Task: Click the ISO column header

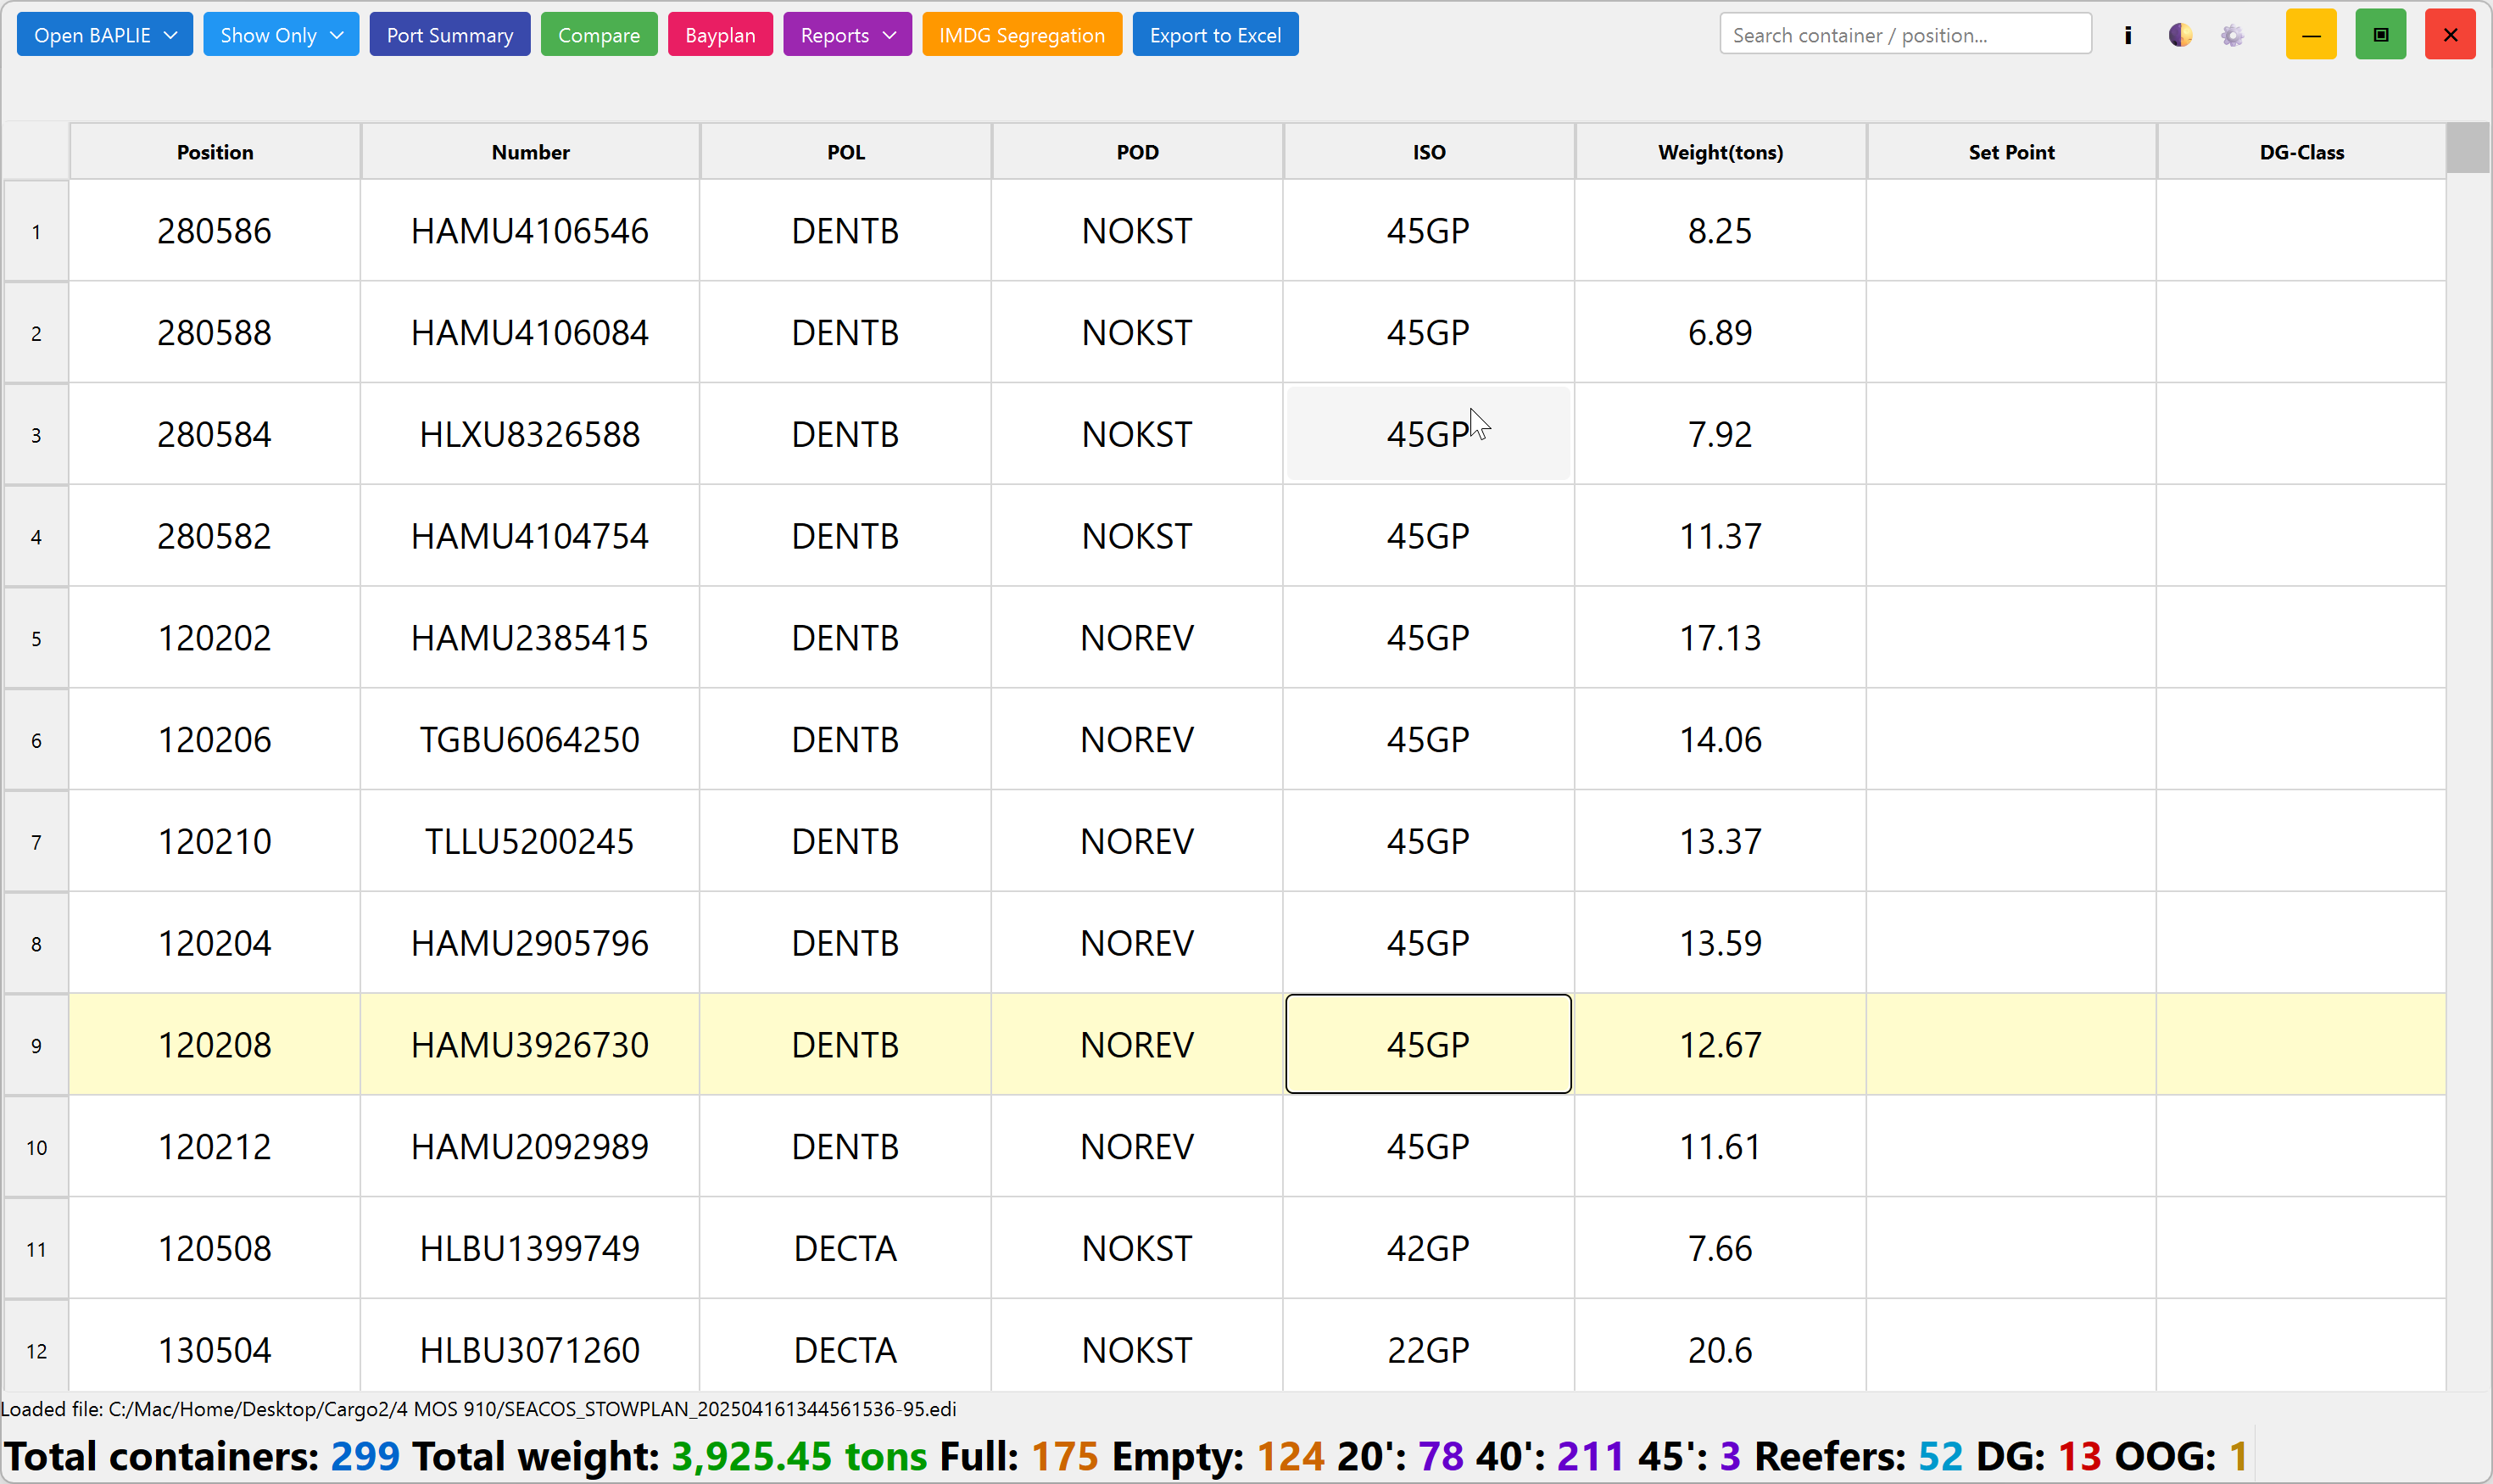Action: (x=1429, y=152)
